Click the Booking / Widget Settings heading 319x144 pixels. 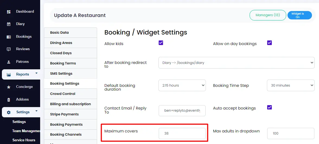[146, 33]
